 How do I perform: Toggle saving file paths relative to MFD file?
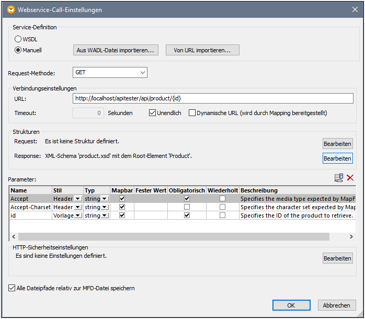[12, 288]
